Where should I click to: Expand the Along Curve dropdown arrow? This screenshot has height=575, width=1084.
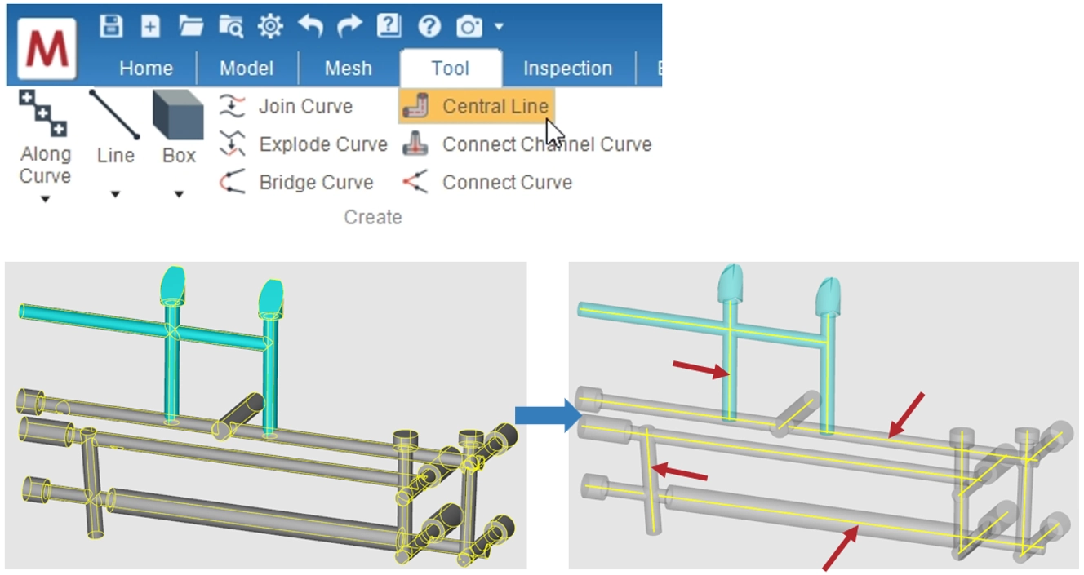[46, 199]
